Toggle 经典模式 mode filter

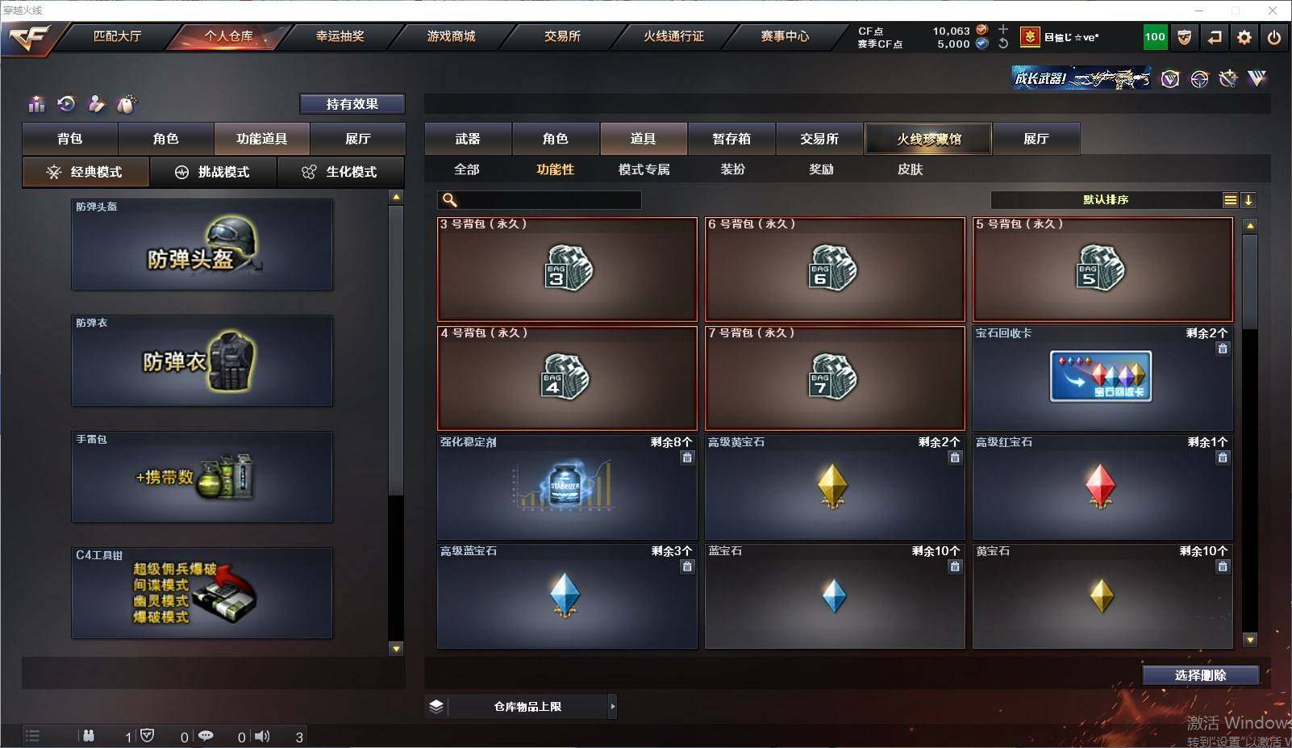click(x=85, y=172)
